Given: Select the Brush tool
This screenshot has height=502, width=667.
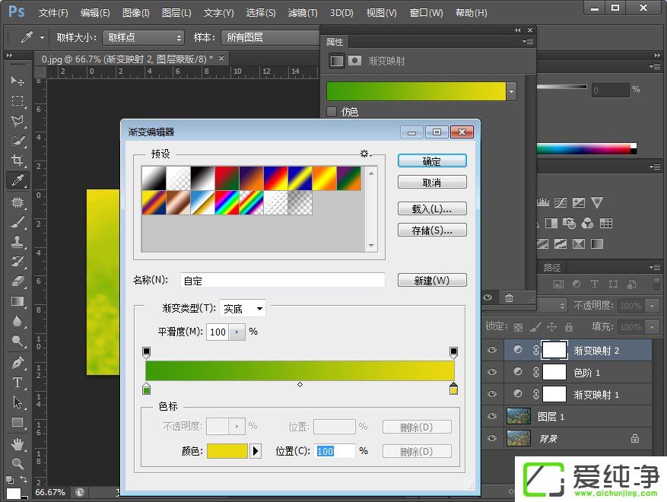Looking at the screenshot, I should (17, 221).
